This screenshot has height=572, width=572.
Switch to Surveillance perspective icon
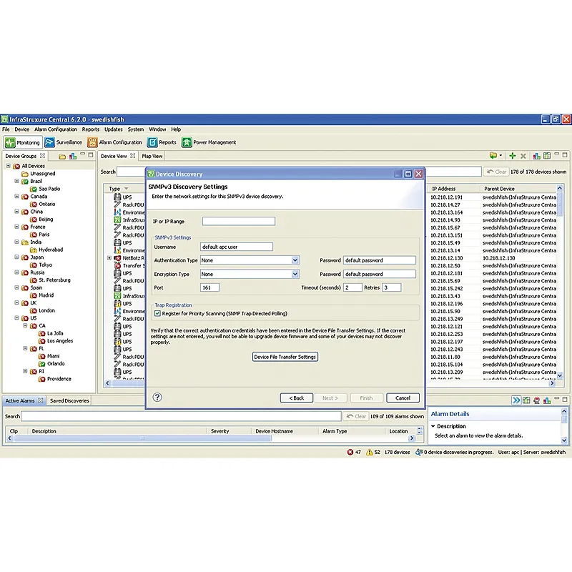coord(49,142)
